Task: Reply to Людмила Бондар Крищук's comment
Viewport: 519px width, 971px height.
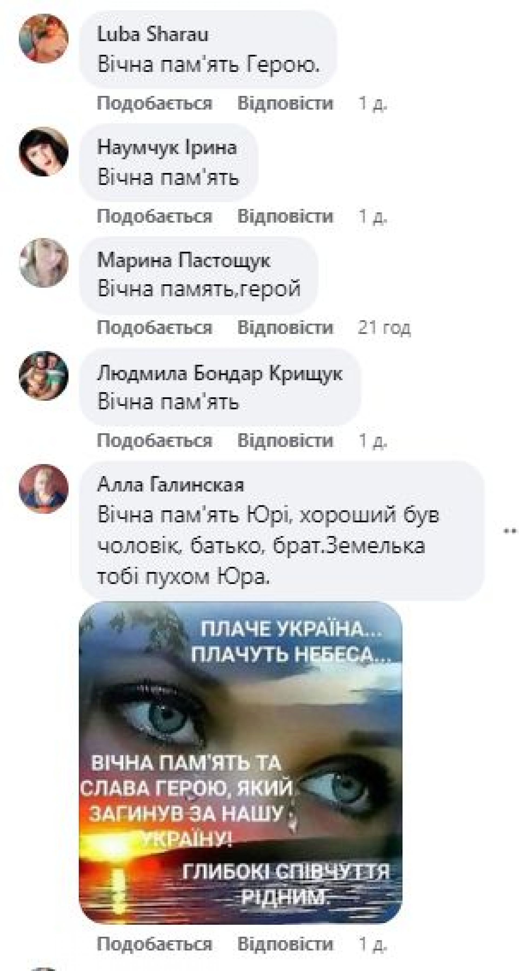Action: click(285, 440)
